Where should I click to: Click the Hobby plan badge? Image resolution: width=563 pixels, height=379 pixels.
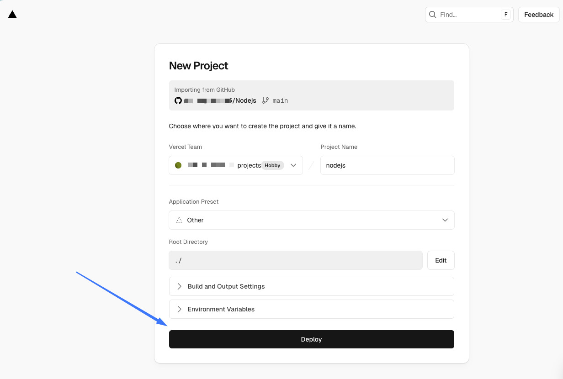click(x=272, y=165)
